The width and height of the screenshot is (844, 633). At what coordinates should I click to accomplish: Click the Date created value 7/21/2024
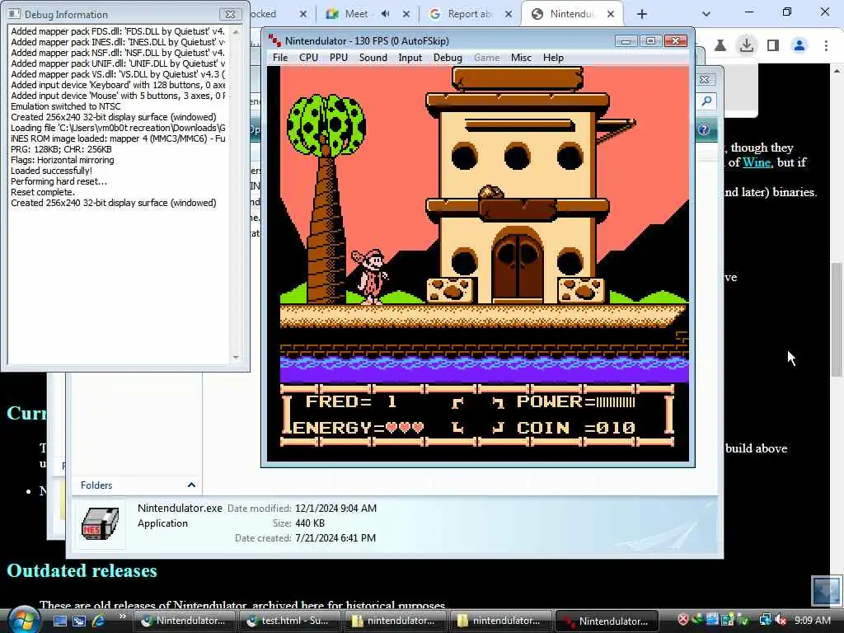tap(335, 537)
